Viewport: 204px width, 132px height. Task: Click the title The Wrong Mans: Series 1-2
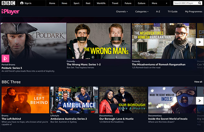click(84, 64)
